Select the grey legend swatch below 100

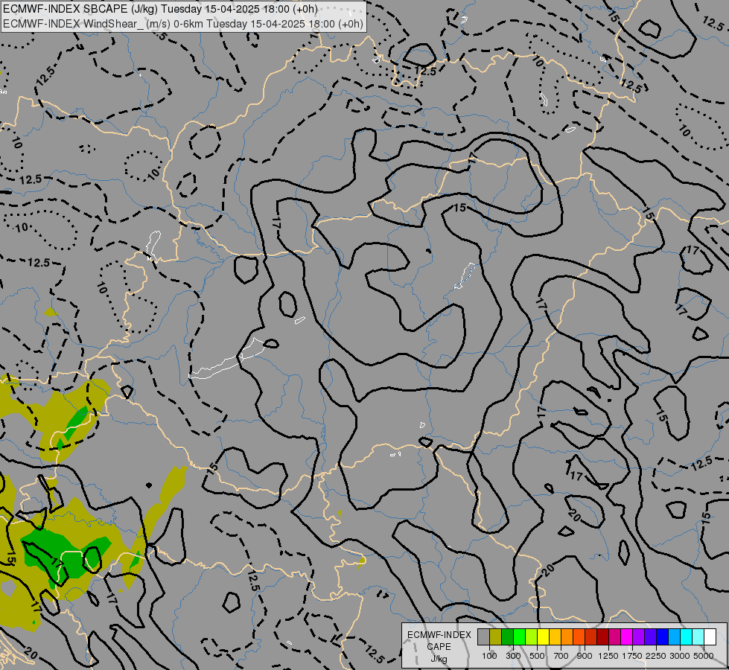(x=483, y=637)
